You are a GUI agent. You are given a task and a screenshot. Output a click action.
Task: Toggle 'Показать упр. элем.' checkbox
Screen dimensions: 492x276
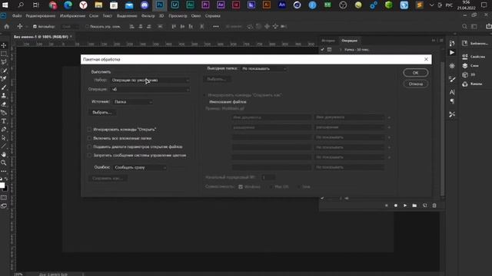[87, 27]
